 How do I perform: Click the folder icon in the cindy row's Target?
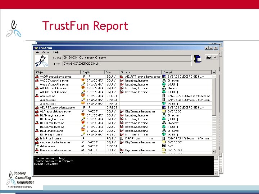(x=164, y=142)
